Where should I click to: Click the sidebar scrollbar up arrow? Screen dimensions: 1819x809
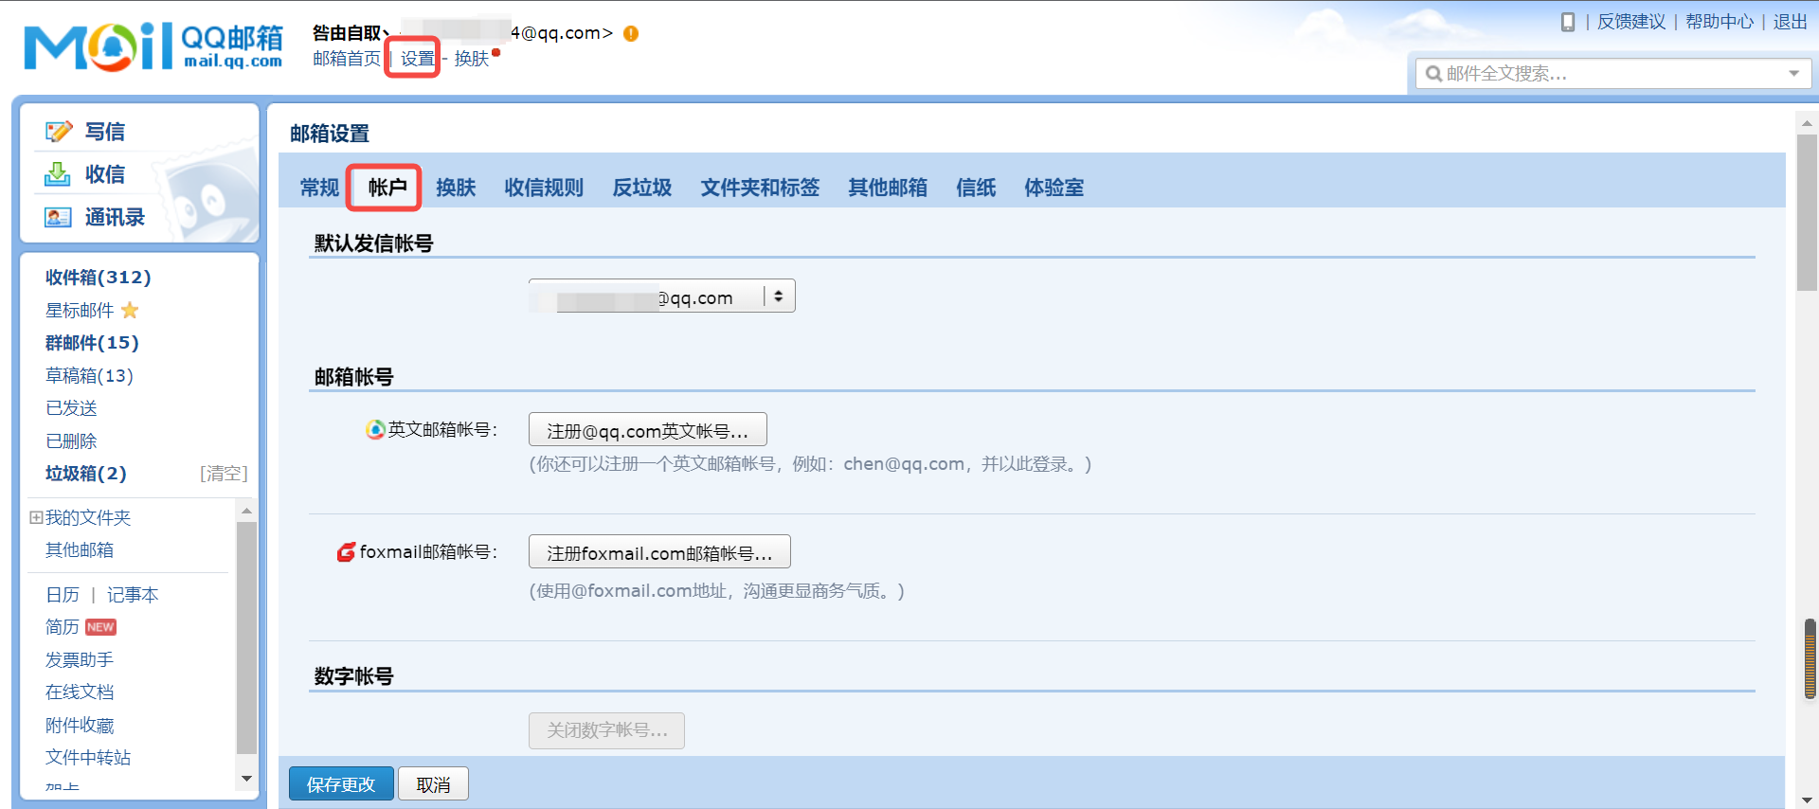click(246, 511)
